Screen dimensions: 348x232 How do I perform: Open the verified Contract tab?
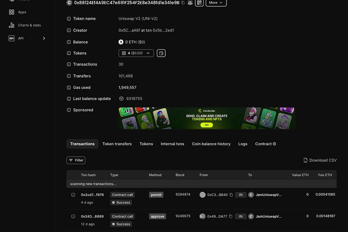266,144
